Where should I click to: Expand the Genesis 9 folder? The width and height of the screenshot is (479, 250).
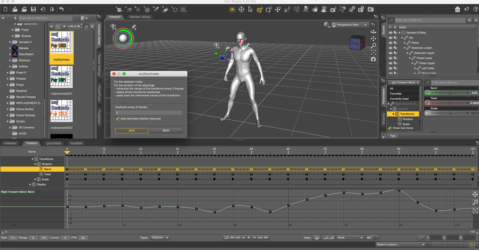(x=10, y=42)
